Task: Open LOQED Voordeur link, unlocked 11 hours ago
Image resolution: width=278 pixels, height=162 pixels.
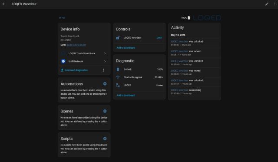Action: 179,61
